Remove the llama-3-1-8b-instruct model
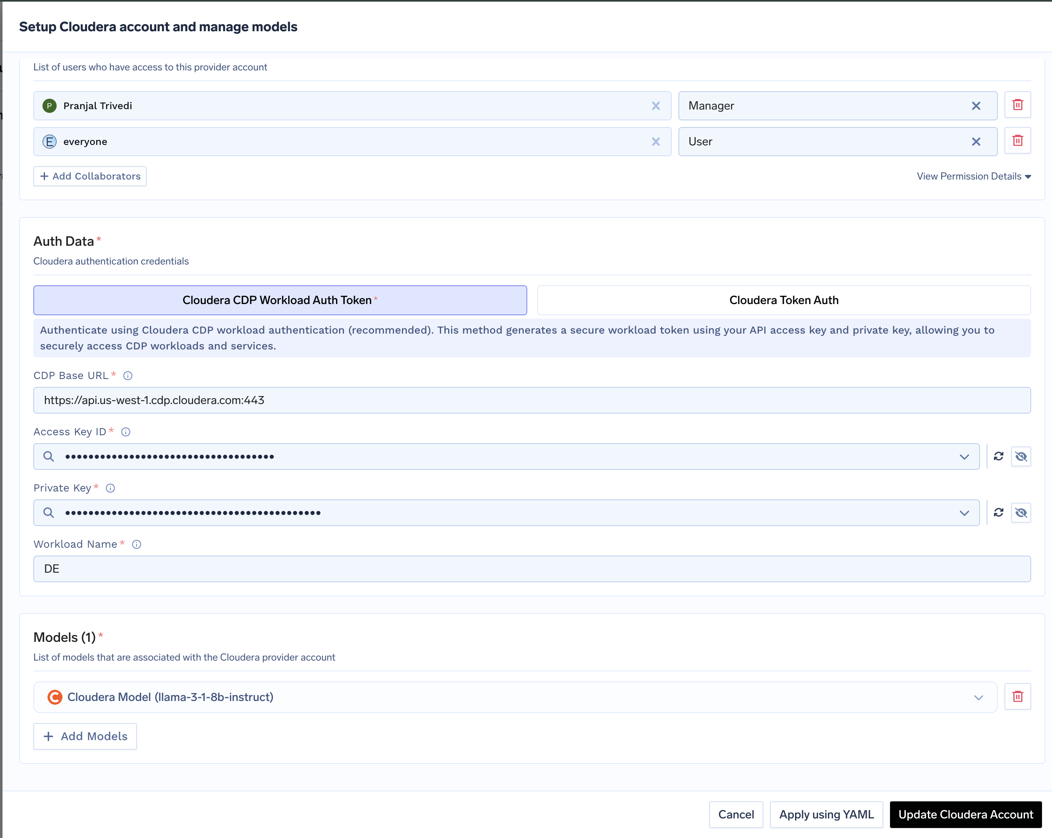 [1018, 696]
